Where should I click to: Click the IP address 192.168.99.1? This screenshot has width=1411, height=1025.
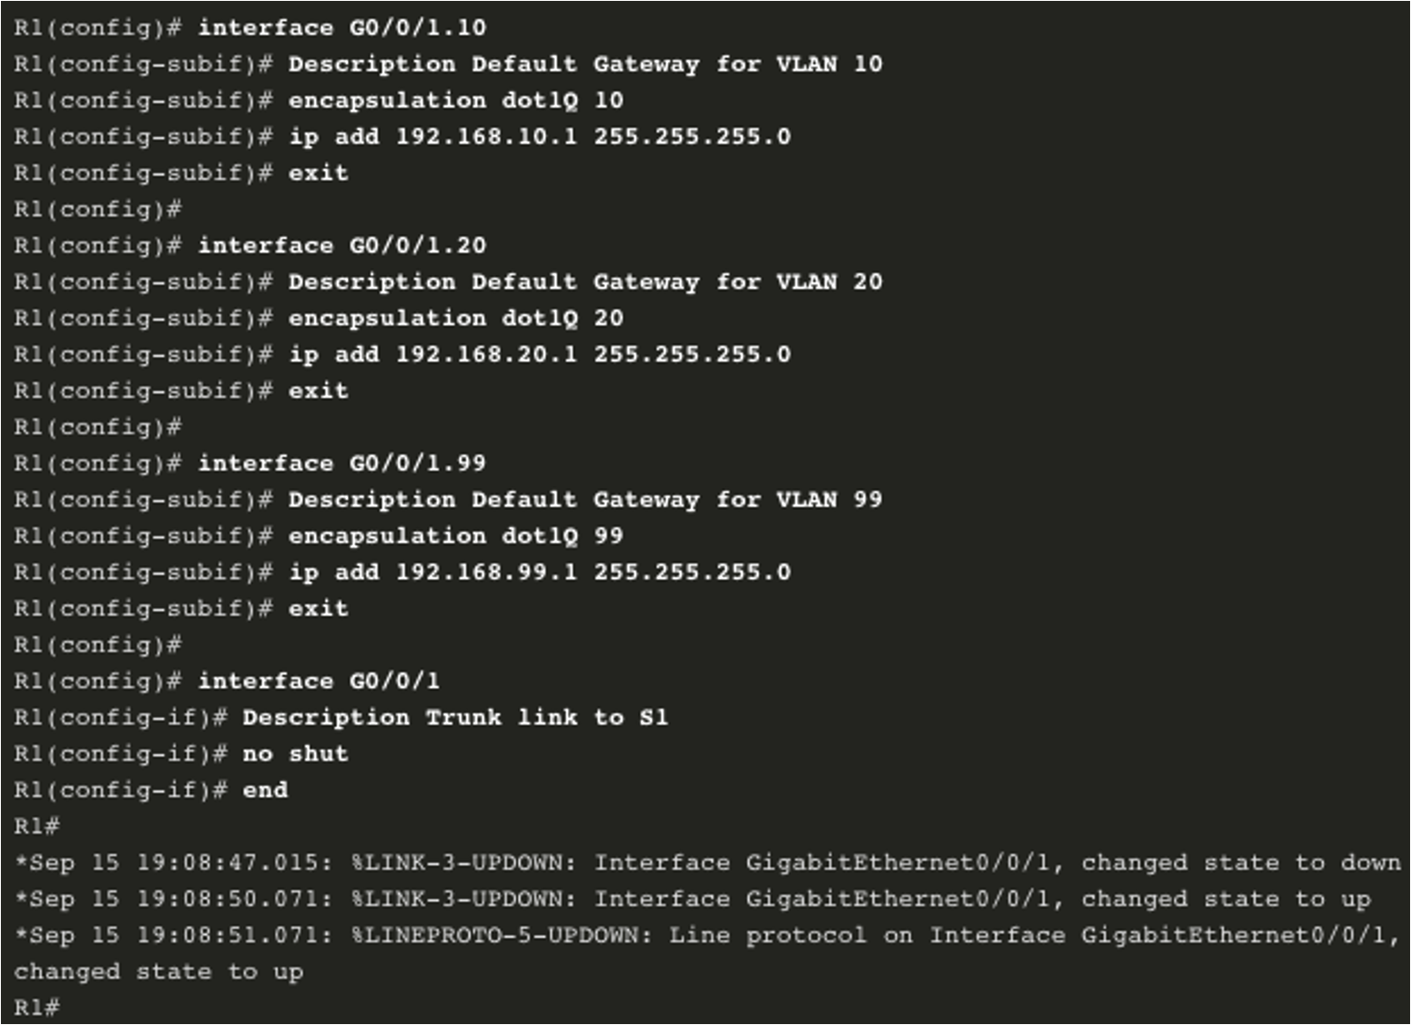(x=487, y=572)
